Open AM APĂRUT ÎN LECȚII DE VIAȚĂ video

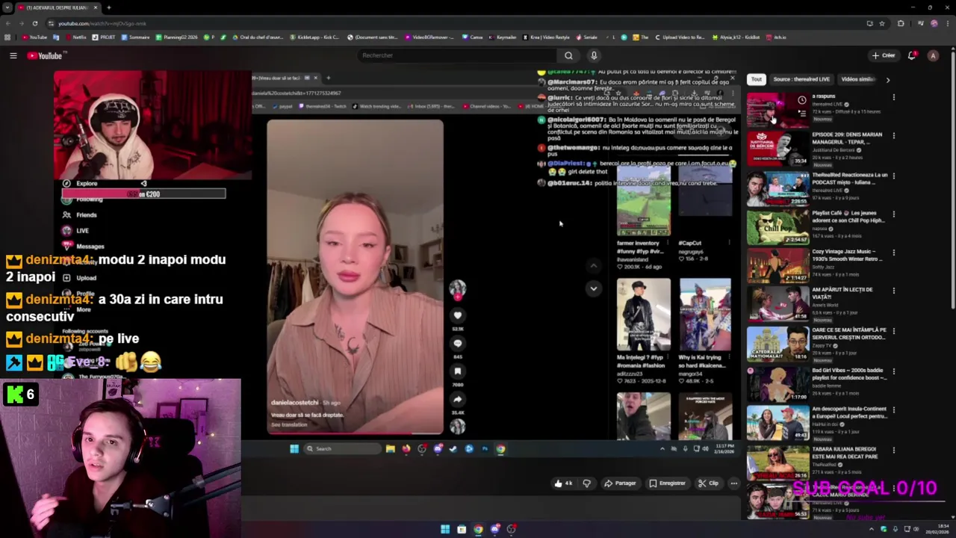(842, 293)
